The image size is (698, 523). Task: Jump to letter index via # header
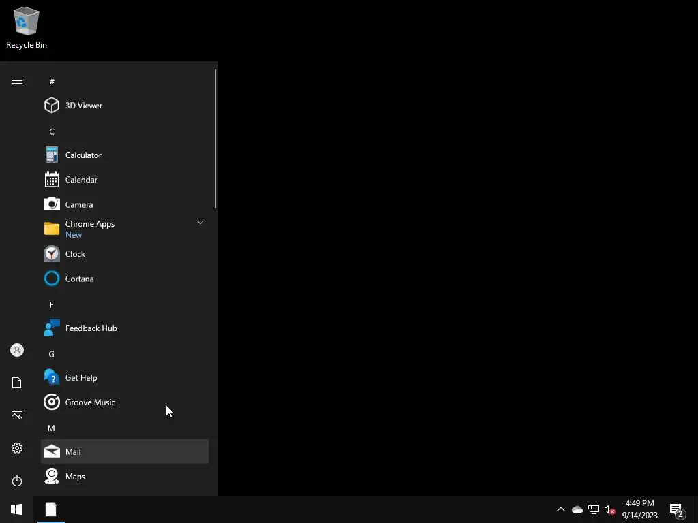(x=52, y=82)
